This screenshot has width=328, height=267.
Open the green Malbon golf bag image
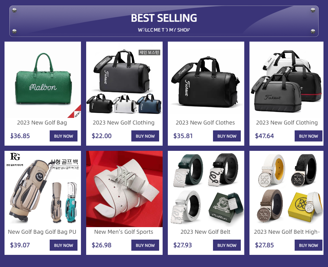tap(43, 80)
